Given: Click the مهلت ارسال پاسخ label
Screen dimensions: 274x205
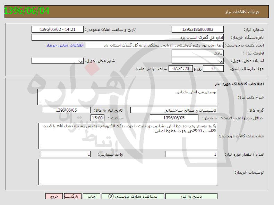Looking at the screenshot, I should [x=247, y=69].
